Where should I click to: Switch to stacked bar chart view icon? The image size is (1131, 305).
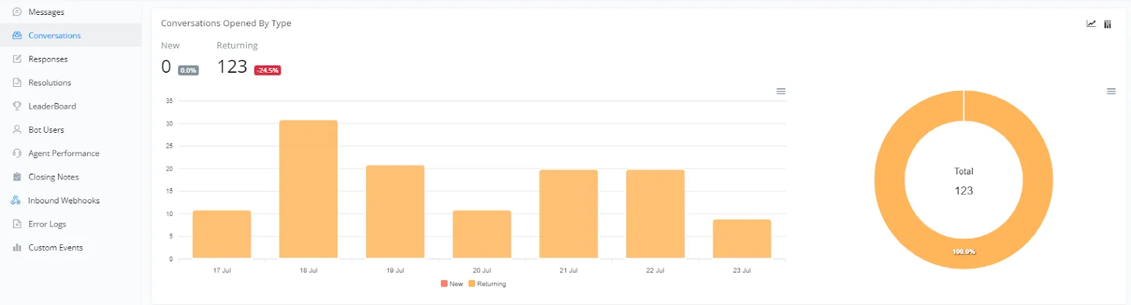(x=1108, y=24)
